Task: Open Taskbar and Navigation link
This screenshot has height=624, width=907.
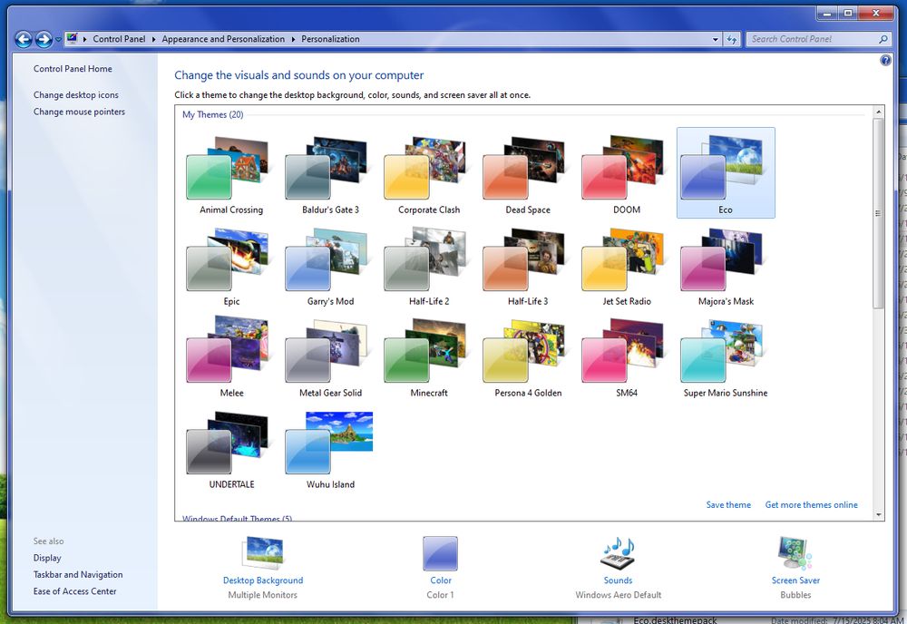Action: click(x=78, y=575)
